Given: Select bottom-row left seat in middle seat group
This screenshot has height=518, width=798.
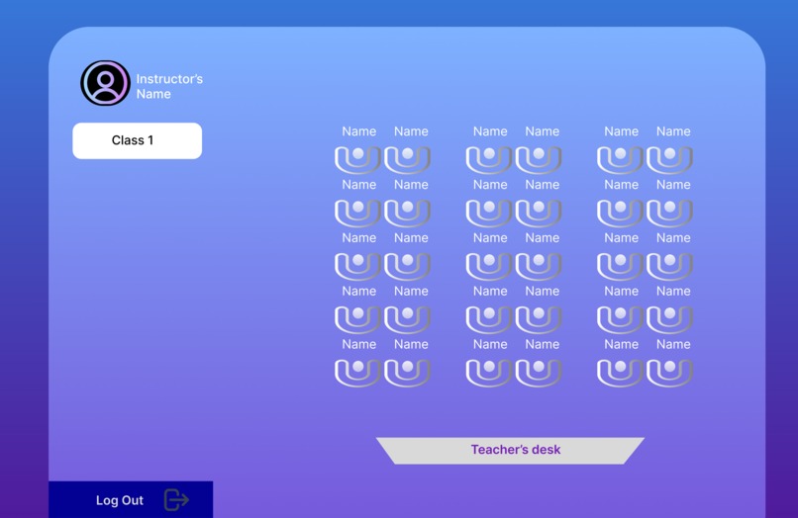Looking at the screenshot, I should tap(488, 373).
